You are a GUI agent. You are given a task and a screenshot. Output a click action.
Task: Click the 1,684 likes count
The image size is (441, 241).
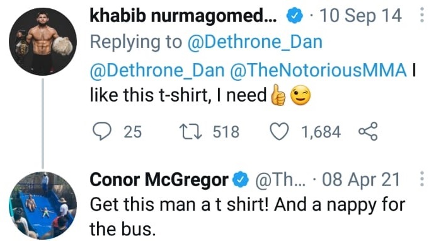[x=321, y=132]
